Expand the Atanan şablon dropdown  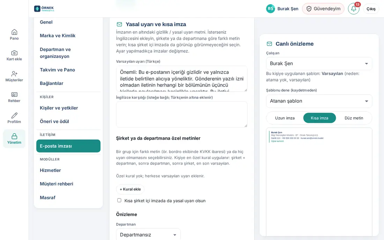click(x=319, y=101)
